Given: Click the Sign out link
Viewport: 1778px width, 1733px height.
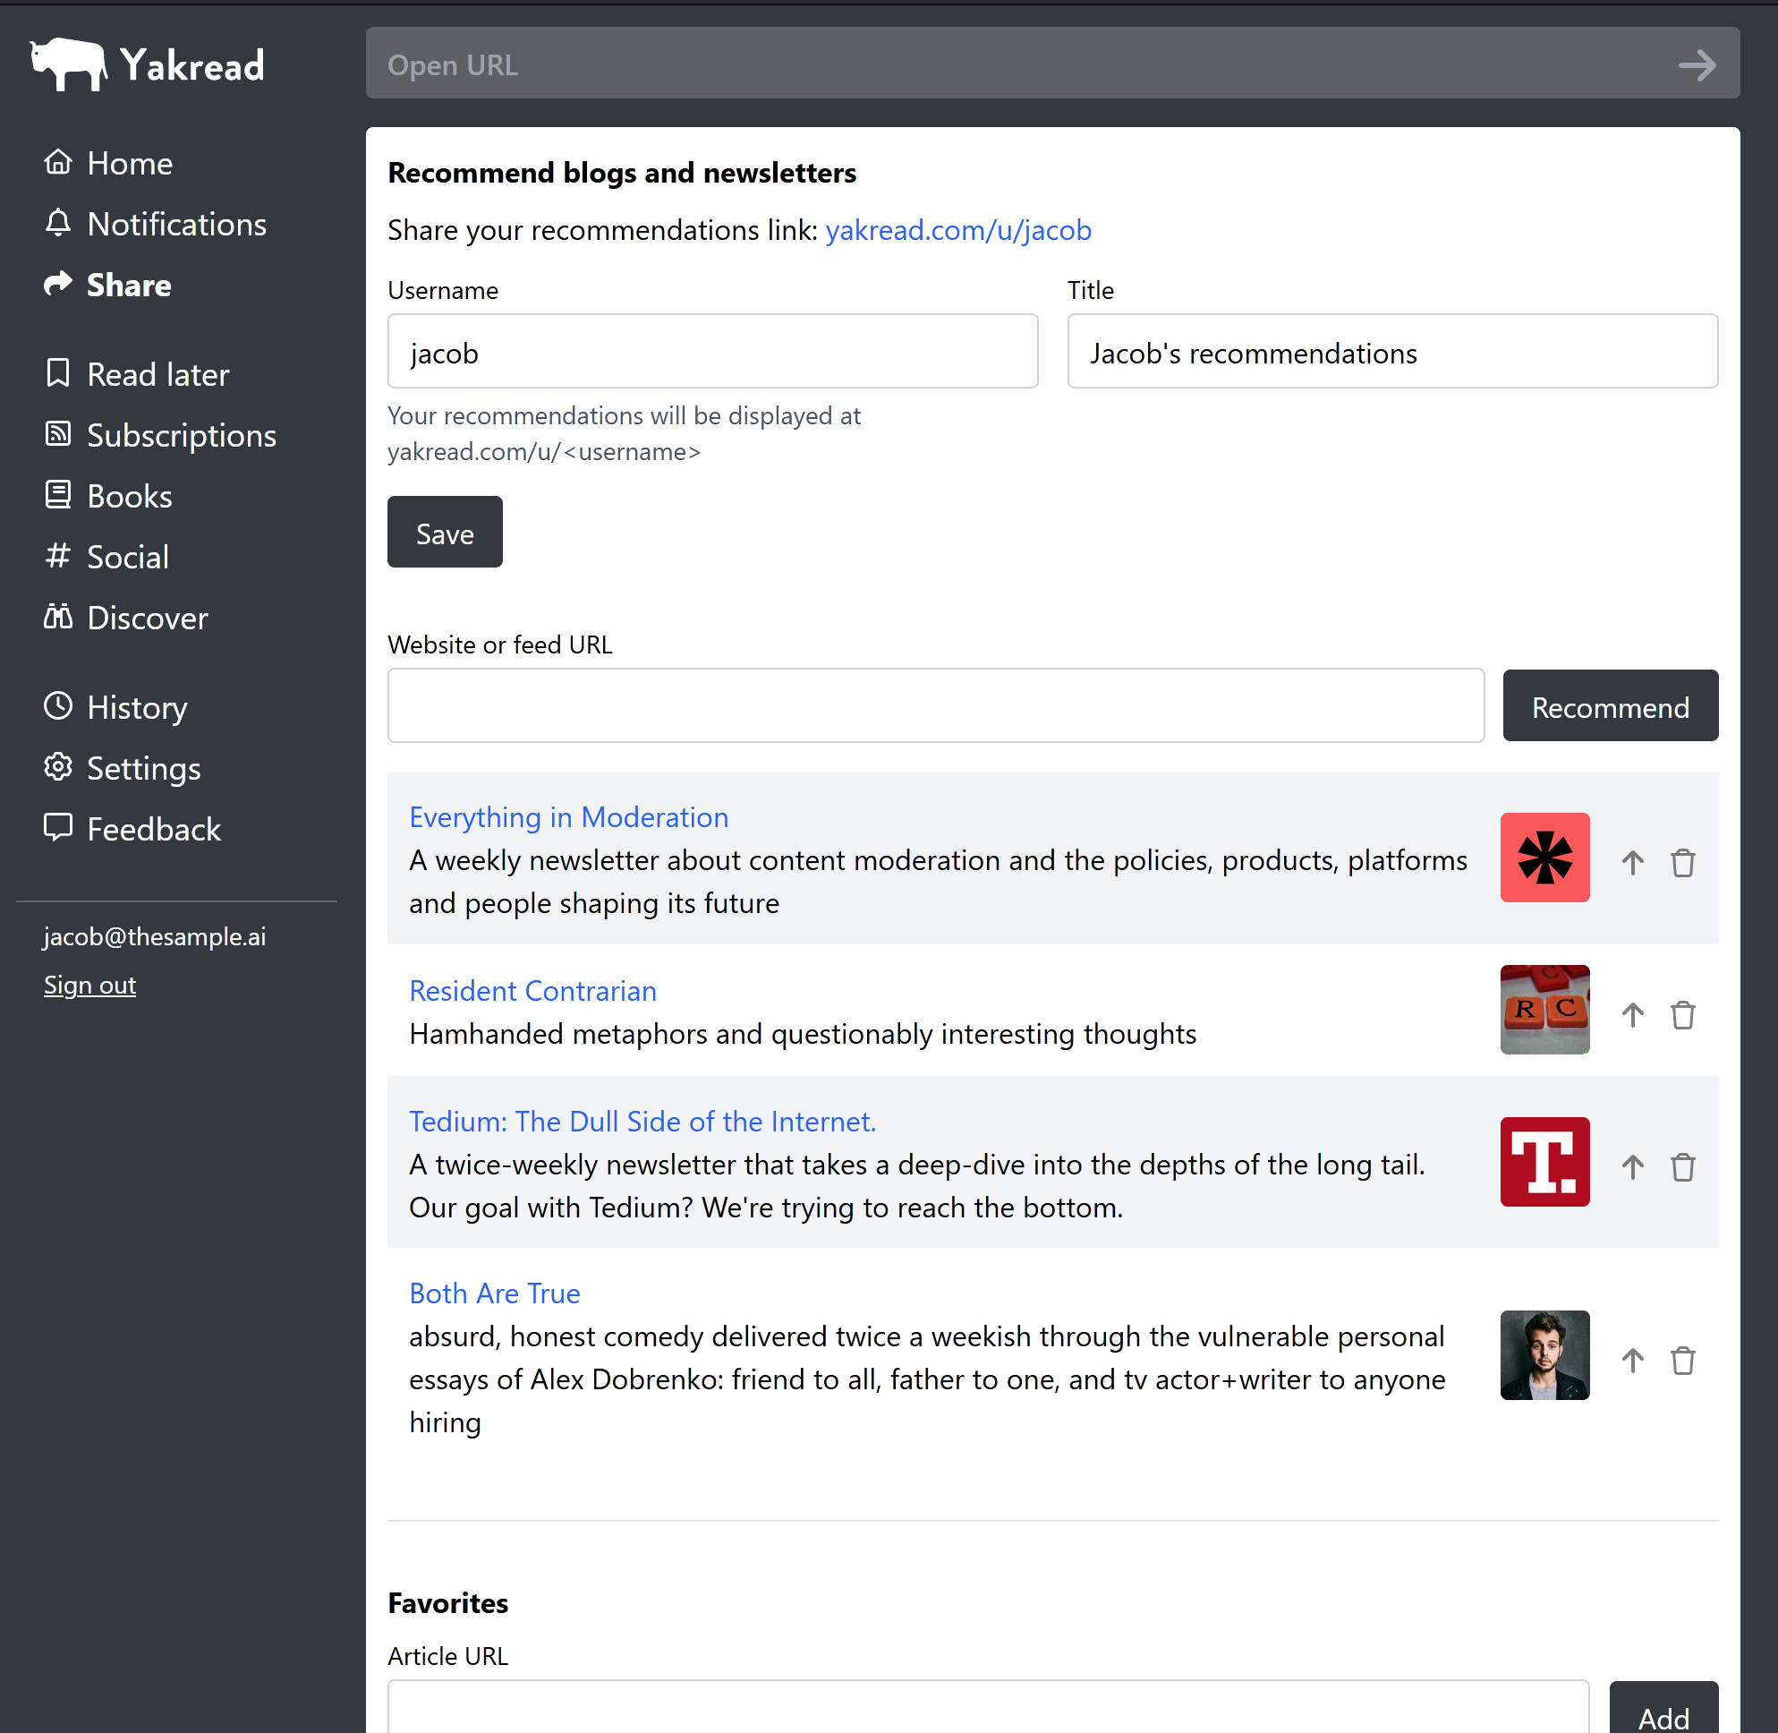Looking at the screenshot, I should pyautogui.click(x=90, y=985).
